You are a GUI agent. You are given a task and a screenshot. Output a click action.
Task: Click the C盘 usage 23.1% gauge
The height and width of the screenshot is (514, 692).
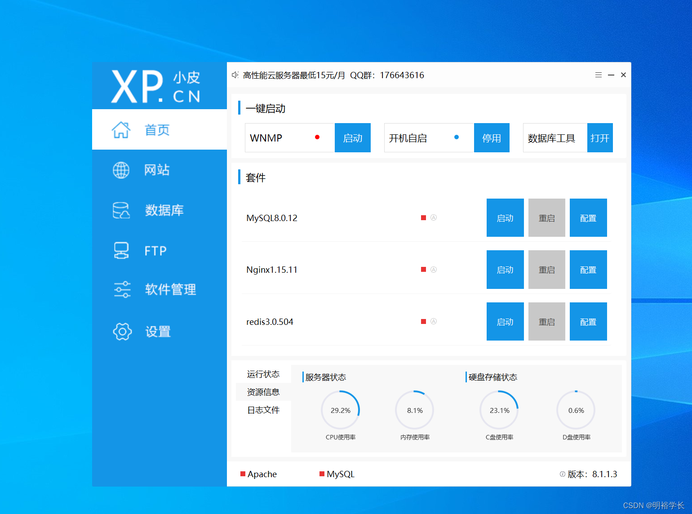click(x=499, y=410)
